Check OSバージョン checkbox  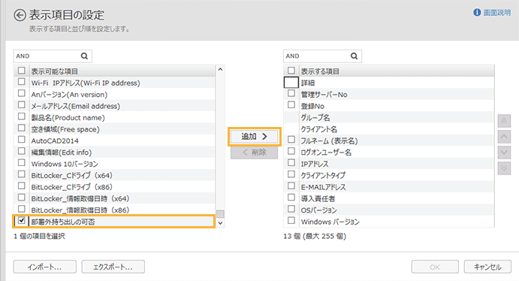pyautogui.click(x=291, y=209)
